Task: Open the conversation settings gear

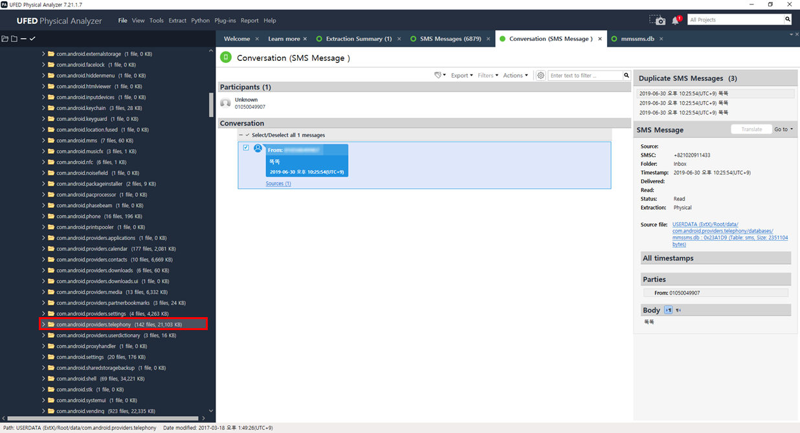Action: (x=540, y=75)
